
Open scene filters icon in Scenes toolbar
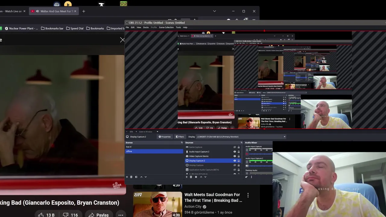point(136,177)
